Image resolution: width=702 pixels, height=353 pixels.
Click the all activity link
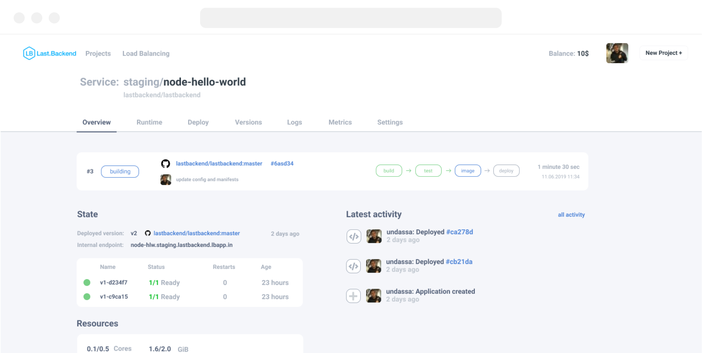point(571,215)
